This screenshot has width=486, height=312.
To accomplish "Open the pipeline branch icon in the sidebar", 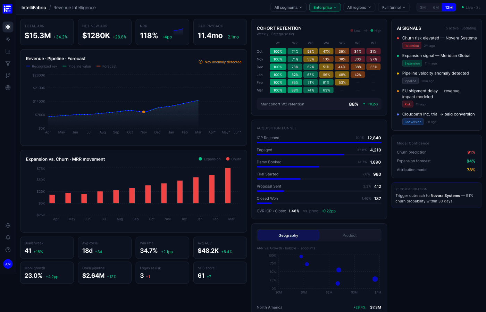I will click(8, 75).
